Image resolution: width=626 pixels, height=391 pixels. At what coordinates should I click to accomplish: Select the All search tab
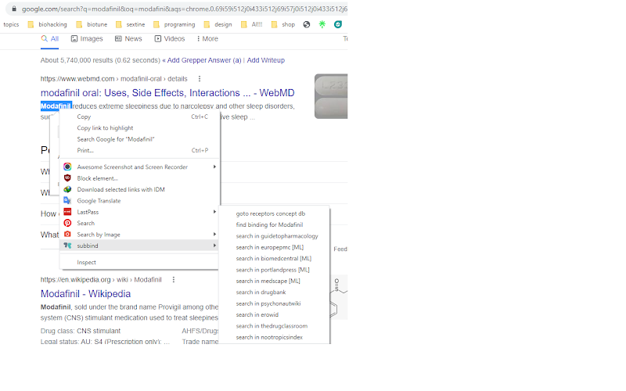(x=50, y=38)
